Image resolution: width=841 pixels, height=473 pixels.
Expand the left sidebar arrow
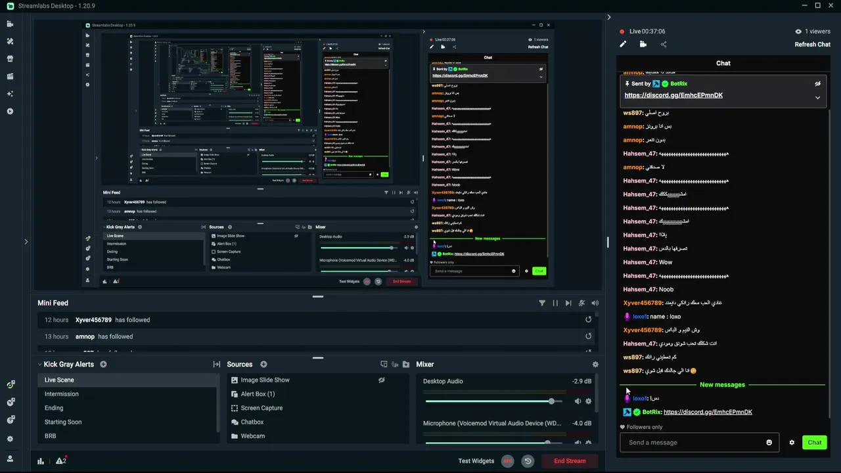(26, 242)
